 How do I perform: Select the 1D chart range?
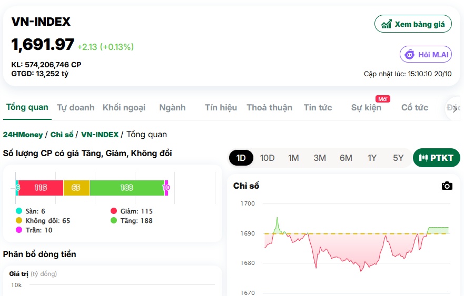coord(241,158)
